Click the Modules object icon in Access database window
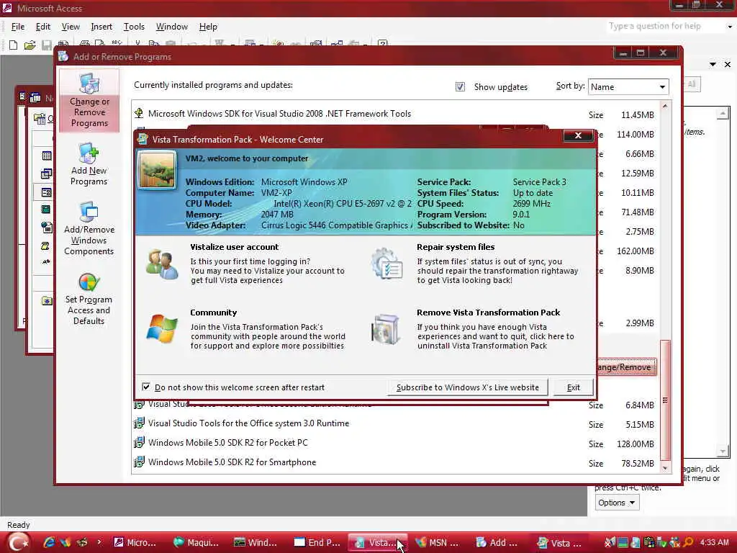 point(46,262)
